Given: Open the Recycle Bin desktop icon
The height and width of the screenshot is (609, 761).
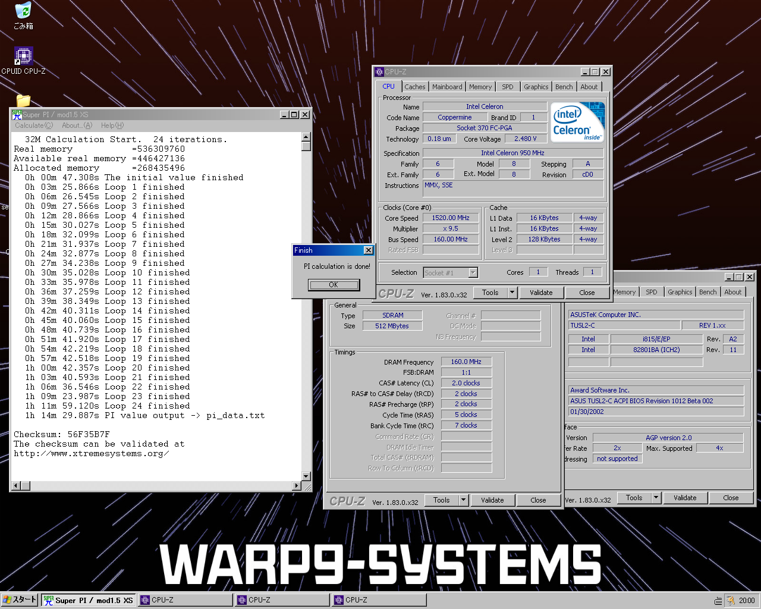Looking at the screenshot, I should tap(23, 16).
